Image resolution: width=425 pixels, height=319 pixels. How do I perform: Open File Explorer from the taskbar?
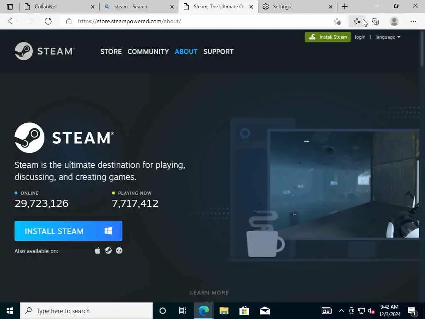click(224, 311)
